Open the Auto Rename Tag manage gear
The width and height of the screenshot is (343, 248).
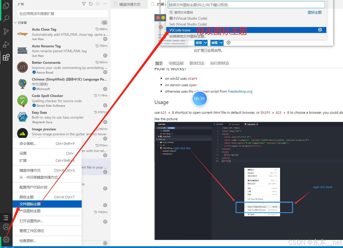105,56
